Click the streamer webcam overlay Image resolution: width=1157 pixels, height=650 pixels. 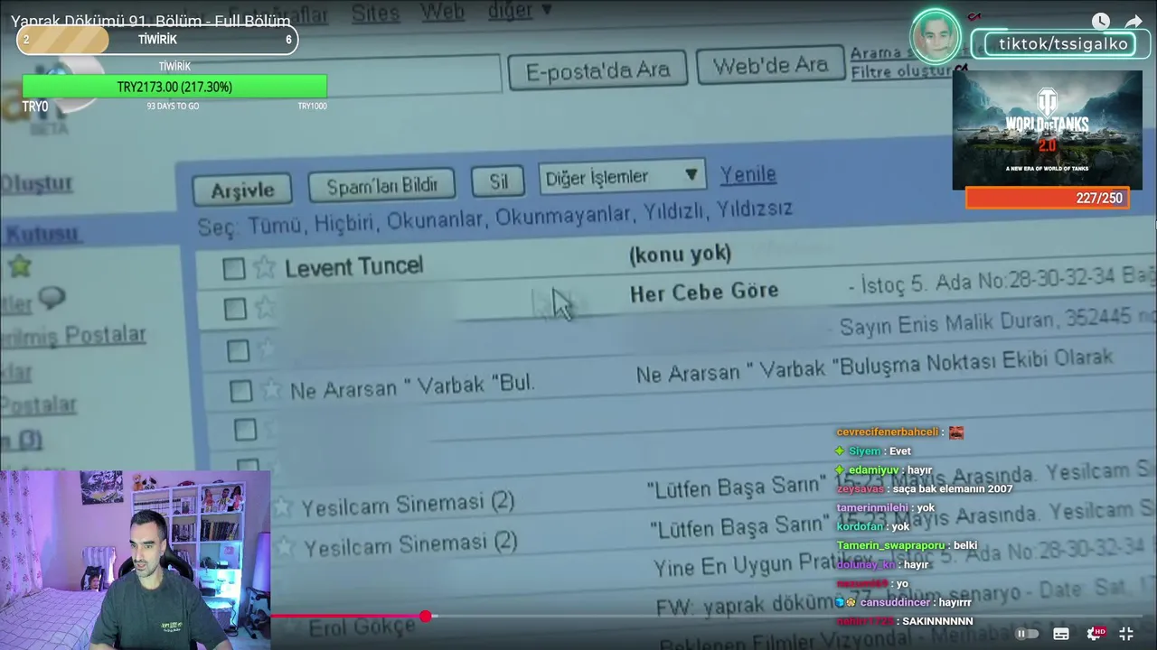(x=135, y=560)
